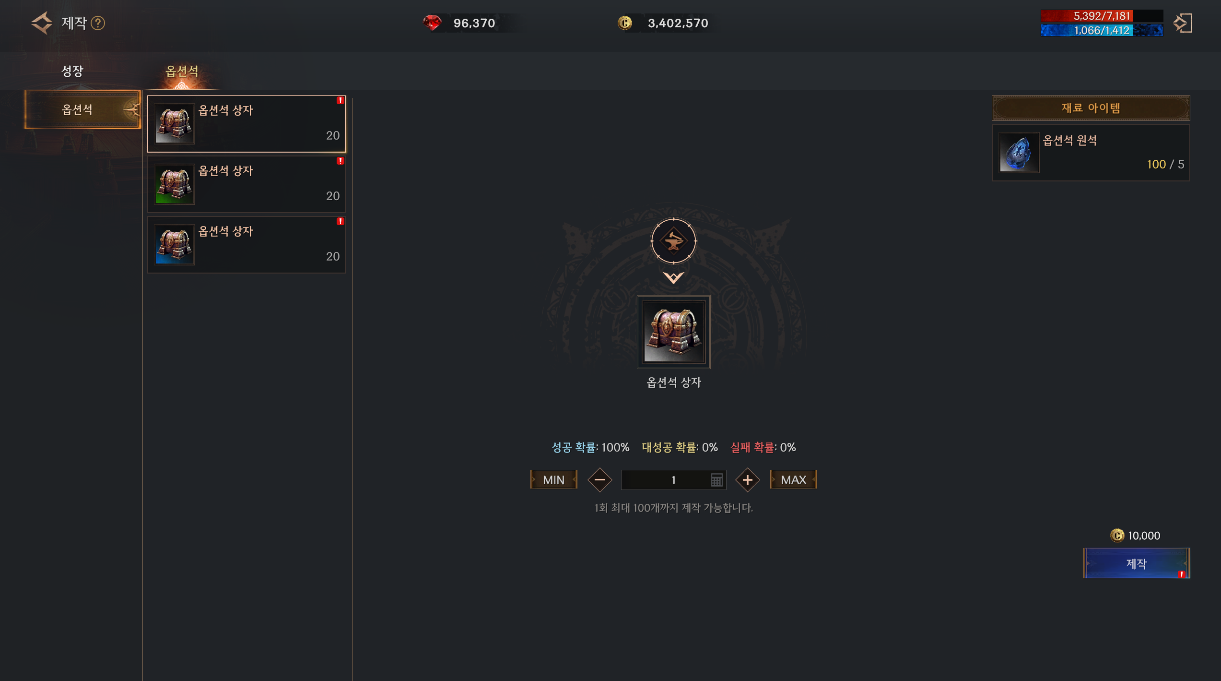Image resolution: width=1221 pixels, height=681 pixels.
Task: Click the gold coin currency icon
Action: click(625, 23)
